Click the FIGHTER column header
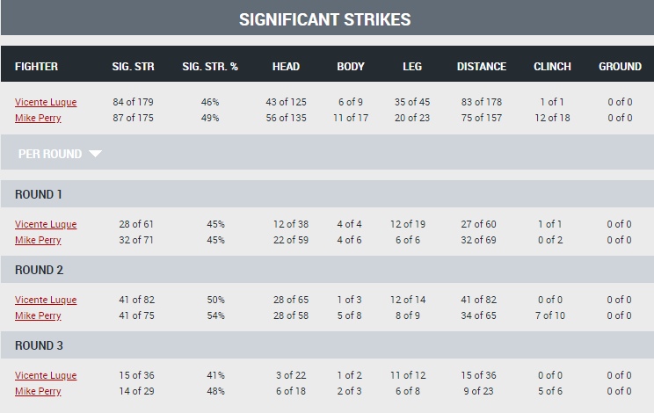The image size is (654, 413). 37,67
